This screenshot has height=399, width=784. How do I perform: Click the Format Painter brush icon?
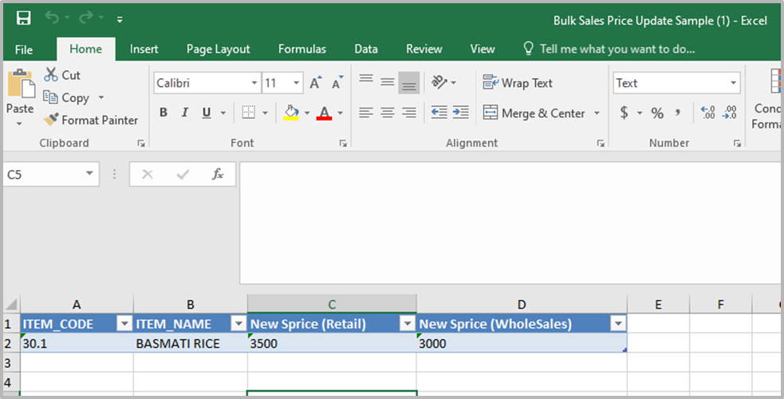point(51,120)
